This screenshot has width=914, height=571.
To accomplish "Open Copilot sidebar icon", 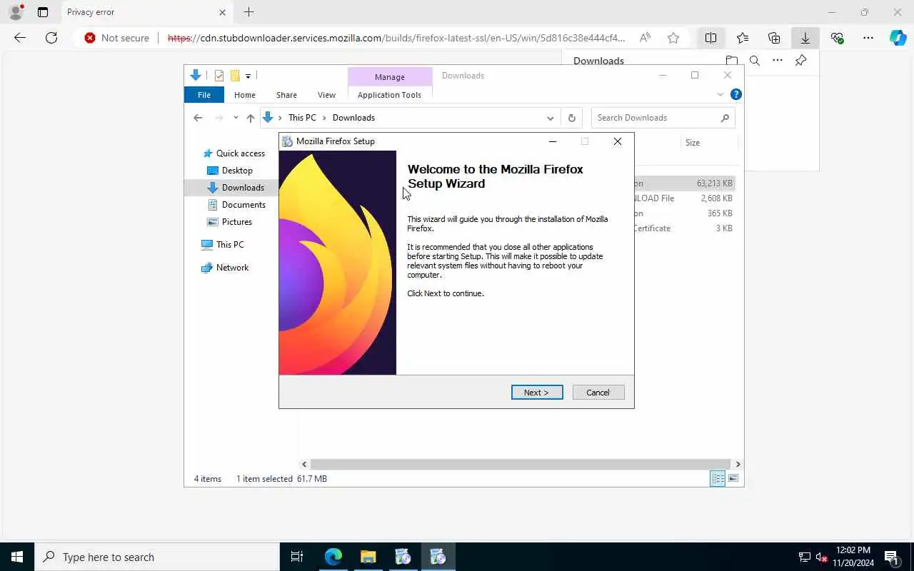I will tap(898, 38).
